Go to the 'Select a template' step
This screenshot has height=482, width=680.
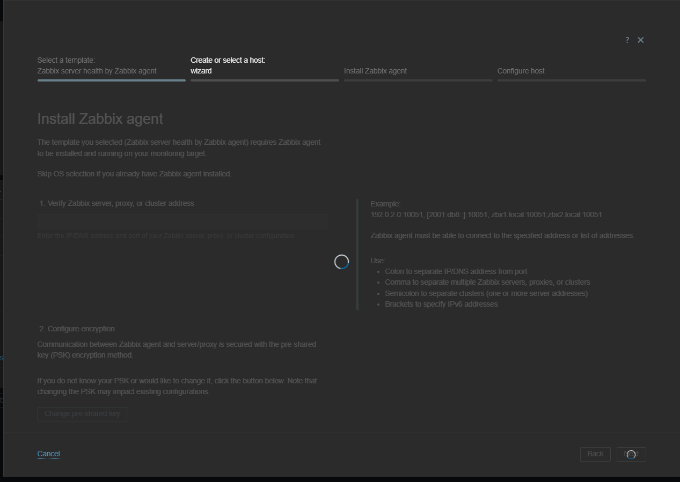(112, 68)
